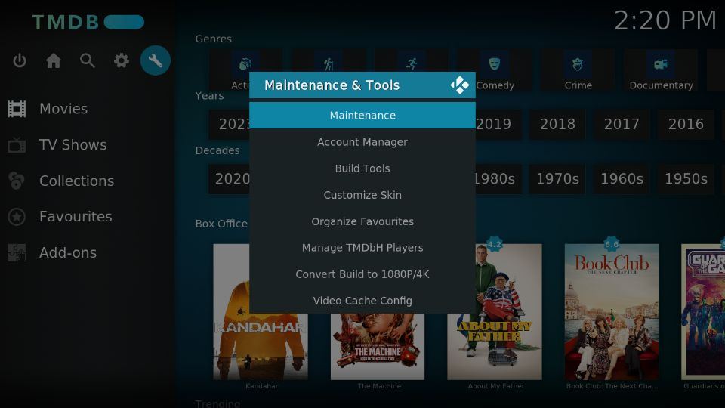Click the Genres section heading
Viewport: 725px width, 408px height.
pyautogui.click(x=213, y=39)
